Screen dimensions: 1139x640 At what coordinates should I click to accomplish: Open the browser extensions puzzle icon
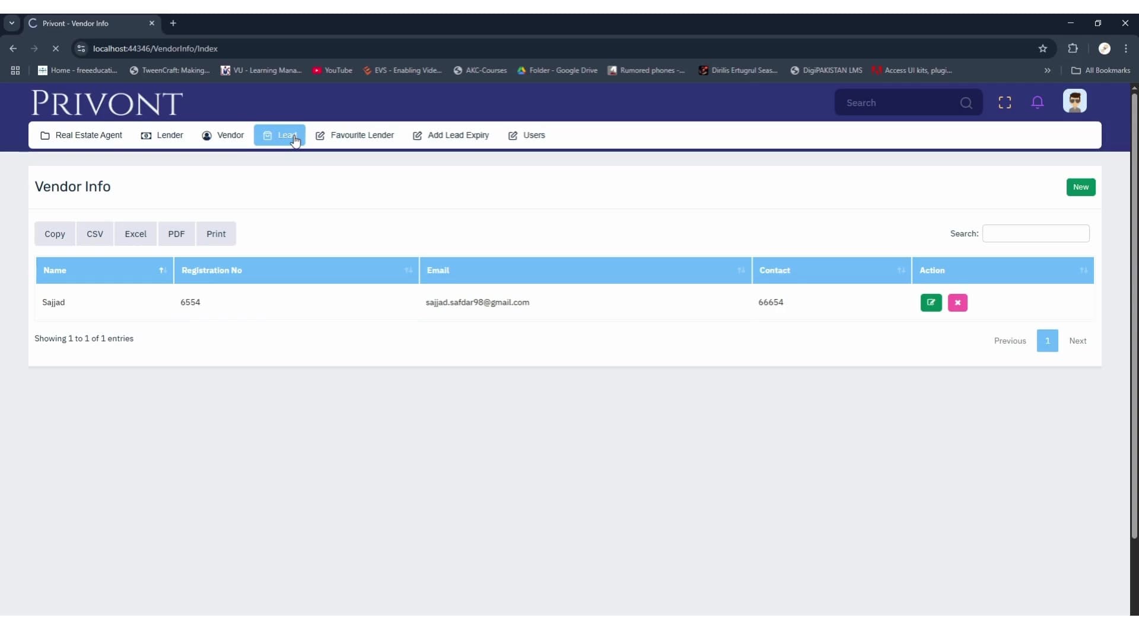(x=1073, y=49)
